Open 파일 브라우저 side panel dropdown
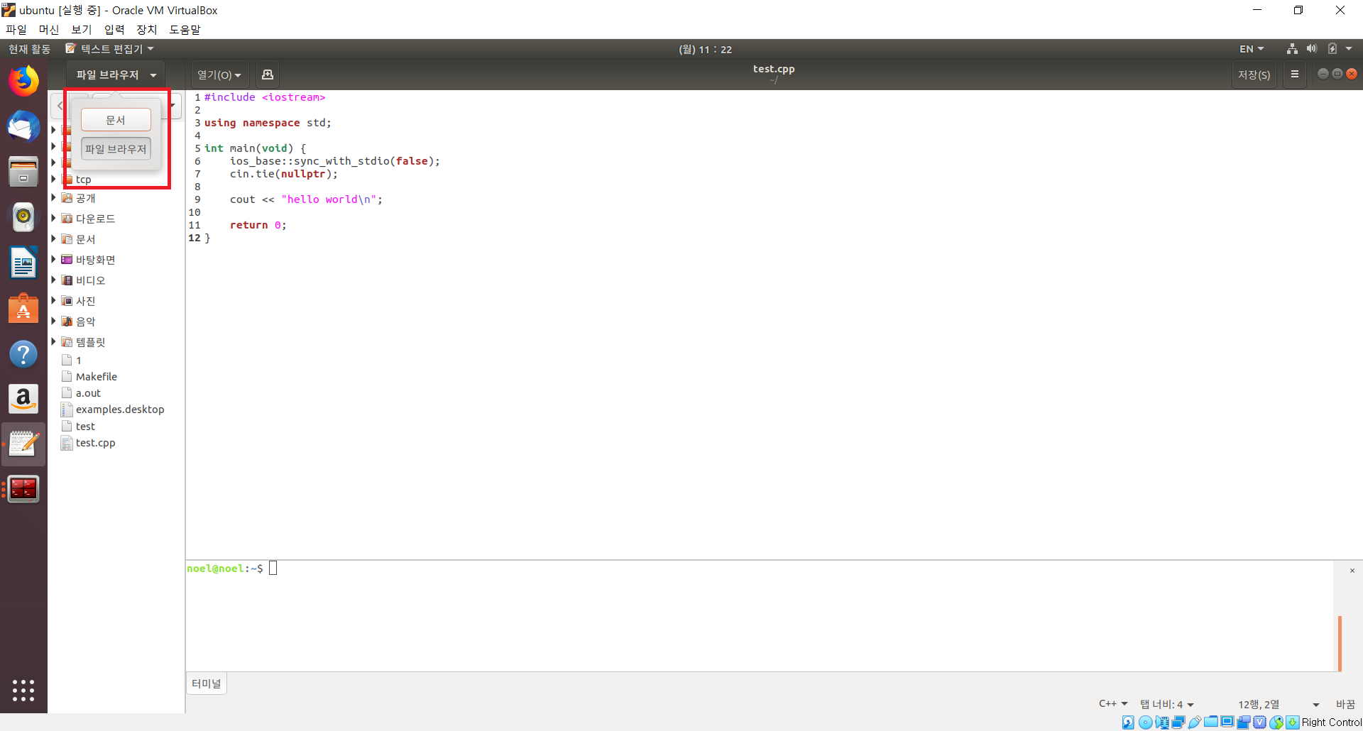The image size is (1363, 731). click(116, 75)
